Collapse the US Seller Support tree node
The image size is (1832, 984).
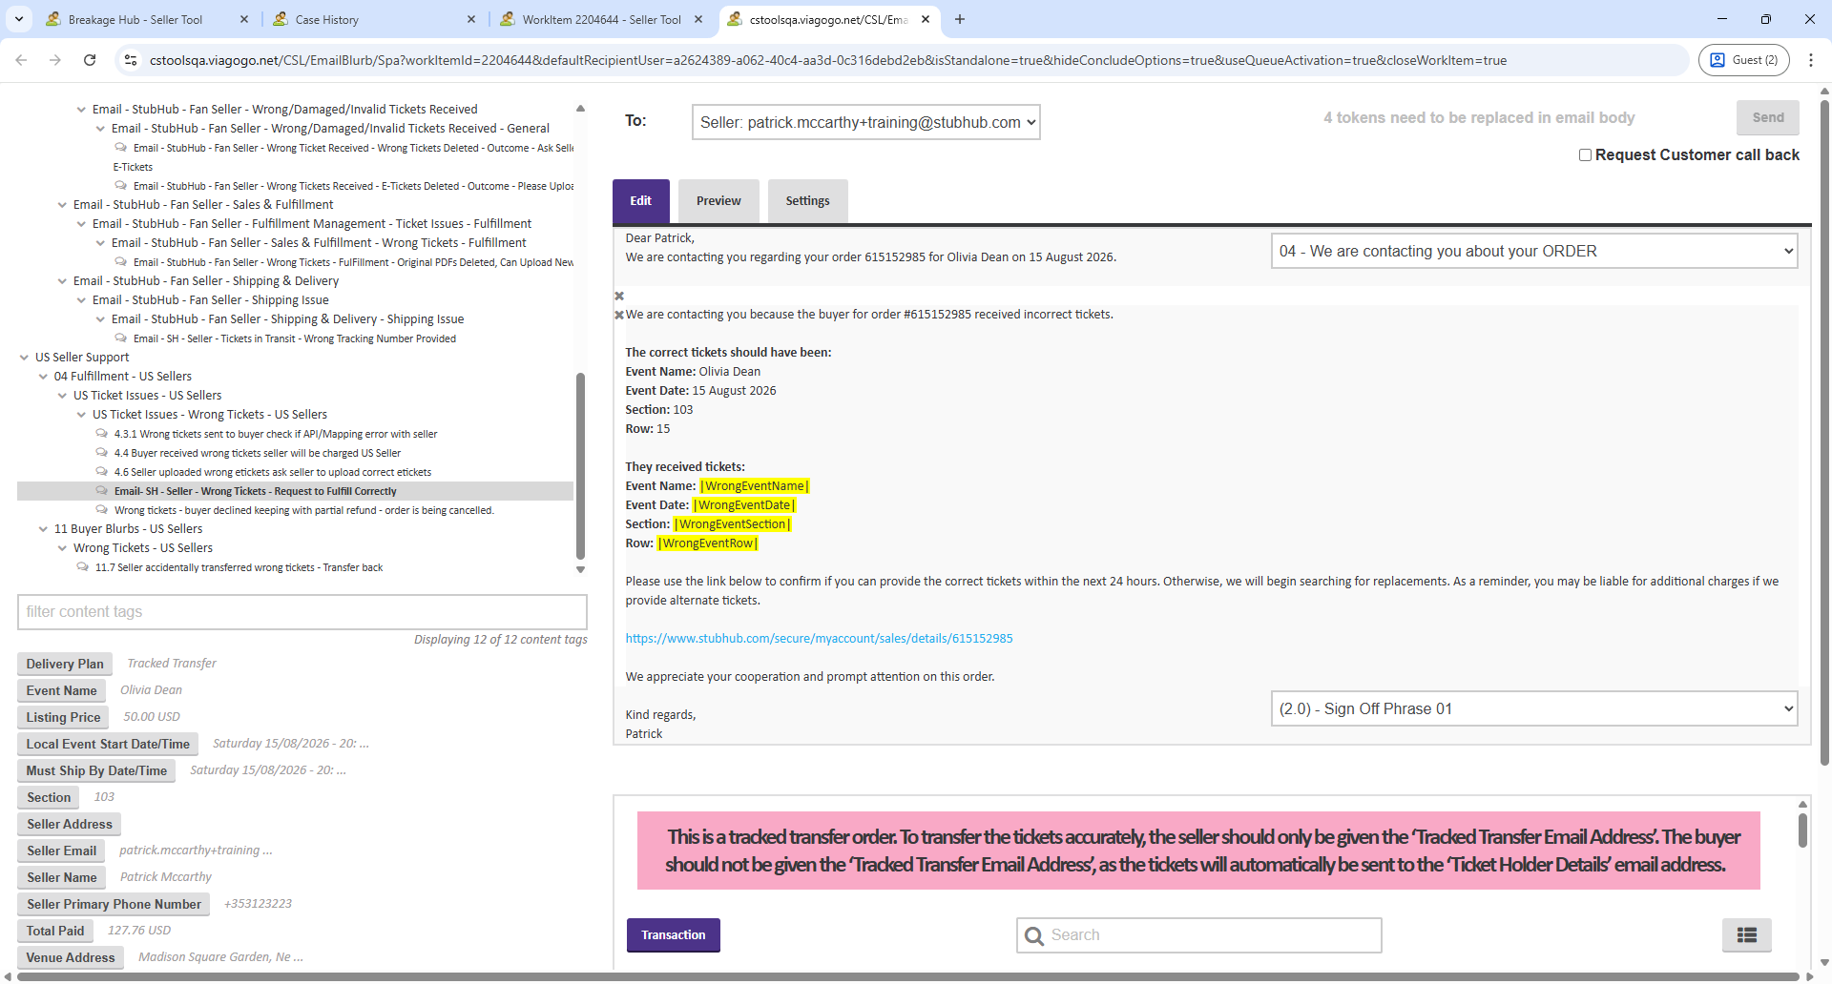(24, 358)
